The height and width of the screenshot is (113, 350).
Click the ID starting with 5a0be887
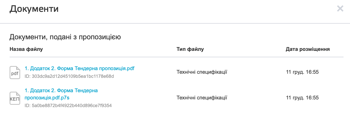pos(68,106)
